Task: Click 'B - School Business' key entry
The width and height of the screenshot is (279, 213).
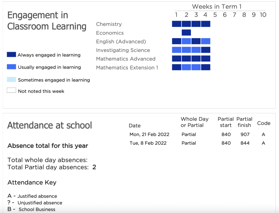Action: coord(31,209)
